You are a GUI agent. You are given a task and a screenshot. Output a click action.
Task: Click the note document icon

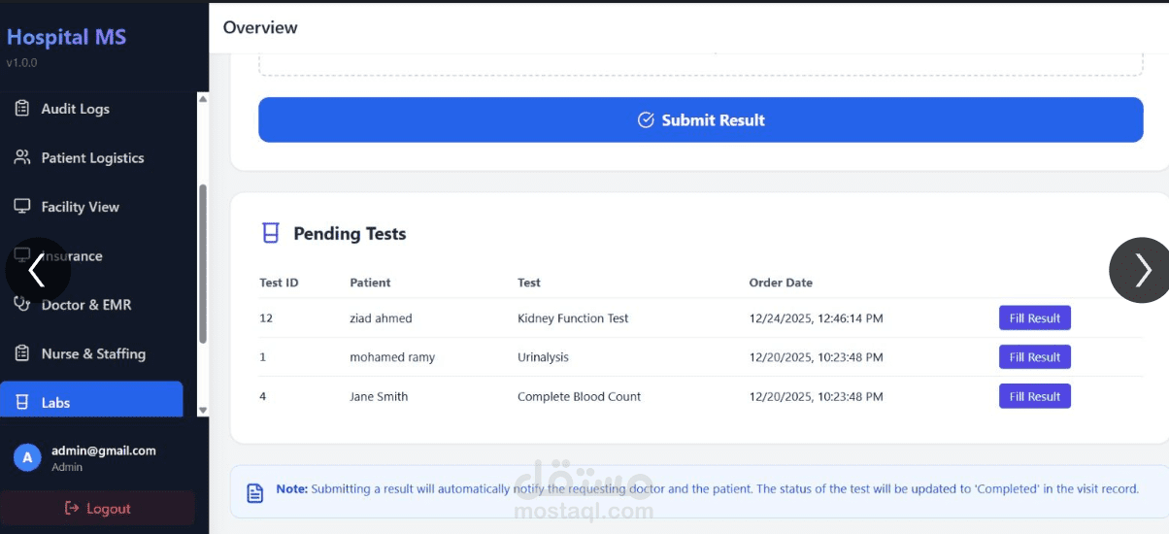255,493
